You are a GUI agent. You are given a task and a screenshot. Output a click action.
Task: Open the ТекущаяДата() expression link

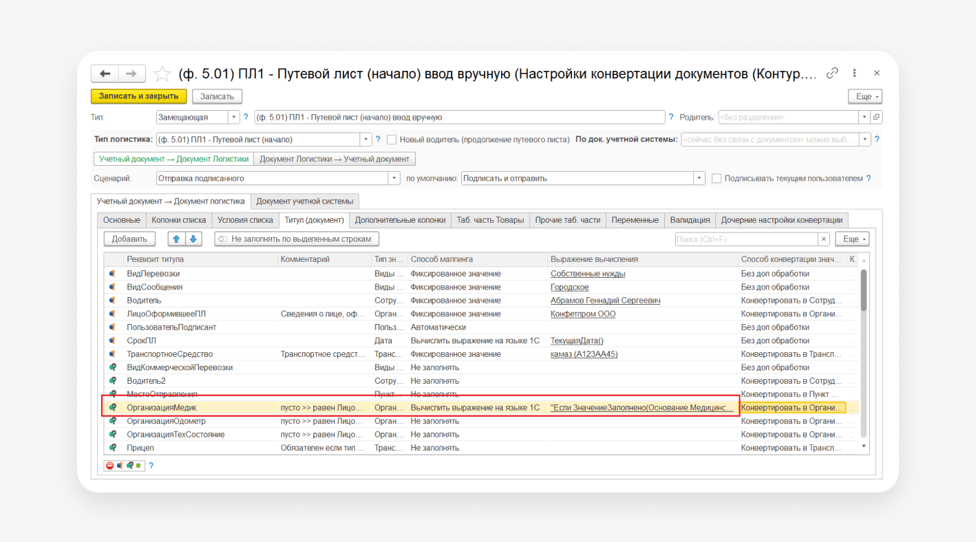(577, 340)
